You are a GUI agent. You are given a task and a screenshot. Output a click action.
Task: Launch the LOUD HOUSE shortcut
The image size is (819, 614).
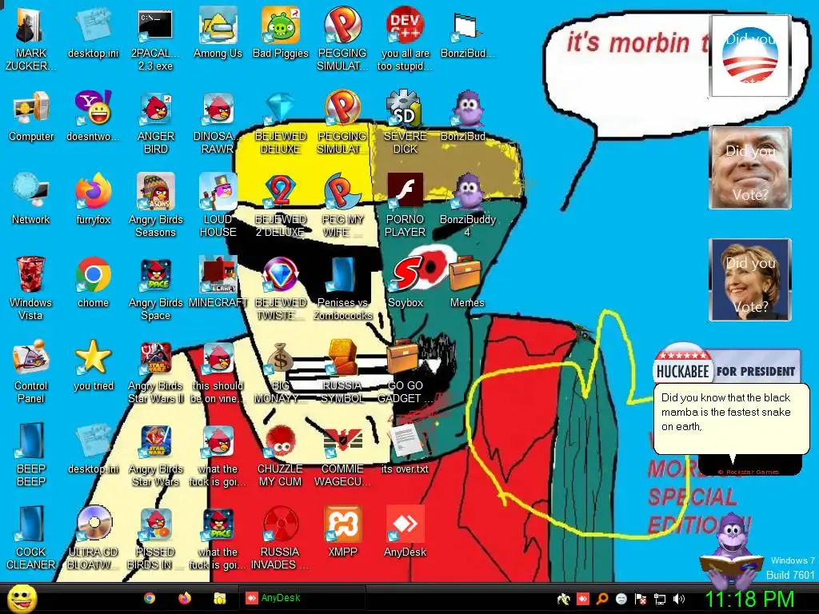click(x=218, y=192)
